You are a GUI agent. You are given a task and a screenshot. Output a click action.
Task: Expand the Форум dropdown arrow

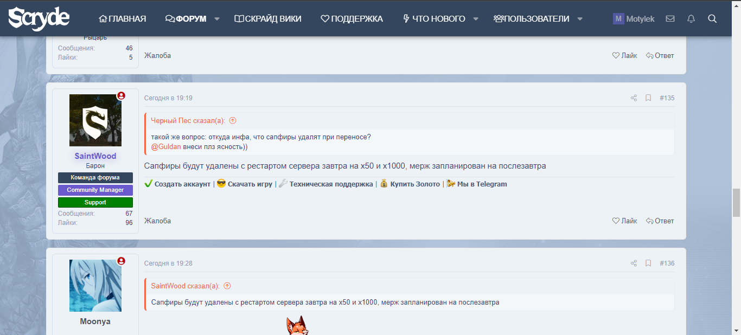tap(217, 19)
